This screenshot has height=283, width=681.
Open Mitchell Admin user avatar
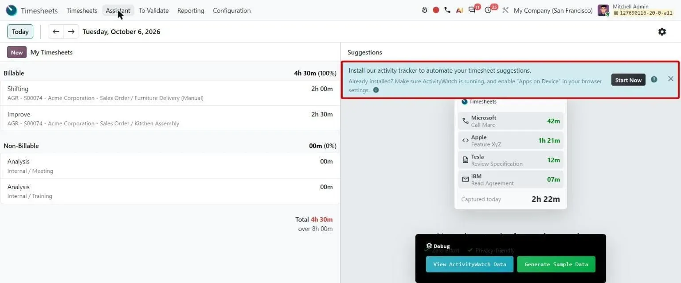pos(603,10)
